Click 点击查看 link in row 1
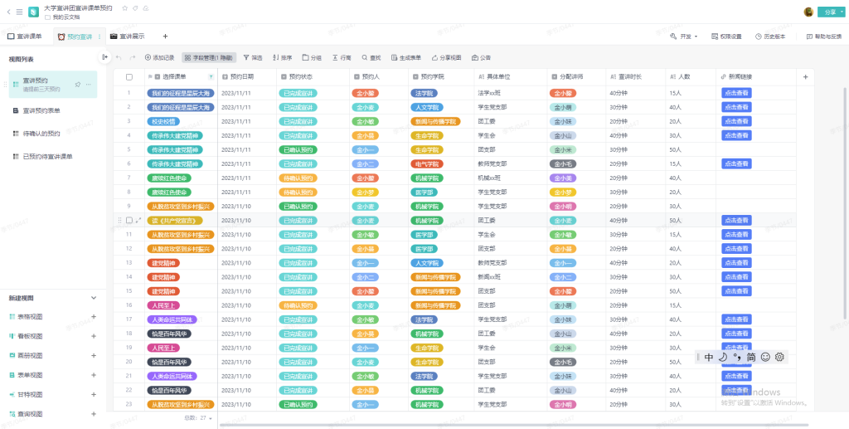The height and width of the screenshot is (429, 849). click(736, 93)
